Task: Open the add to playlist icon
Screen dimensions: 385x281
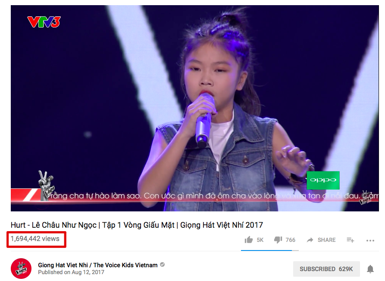Action: [351, 240]
